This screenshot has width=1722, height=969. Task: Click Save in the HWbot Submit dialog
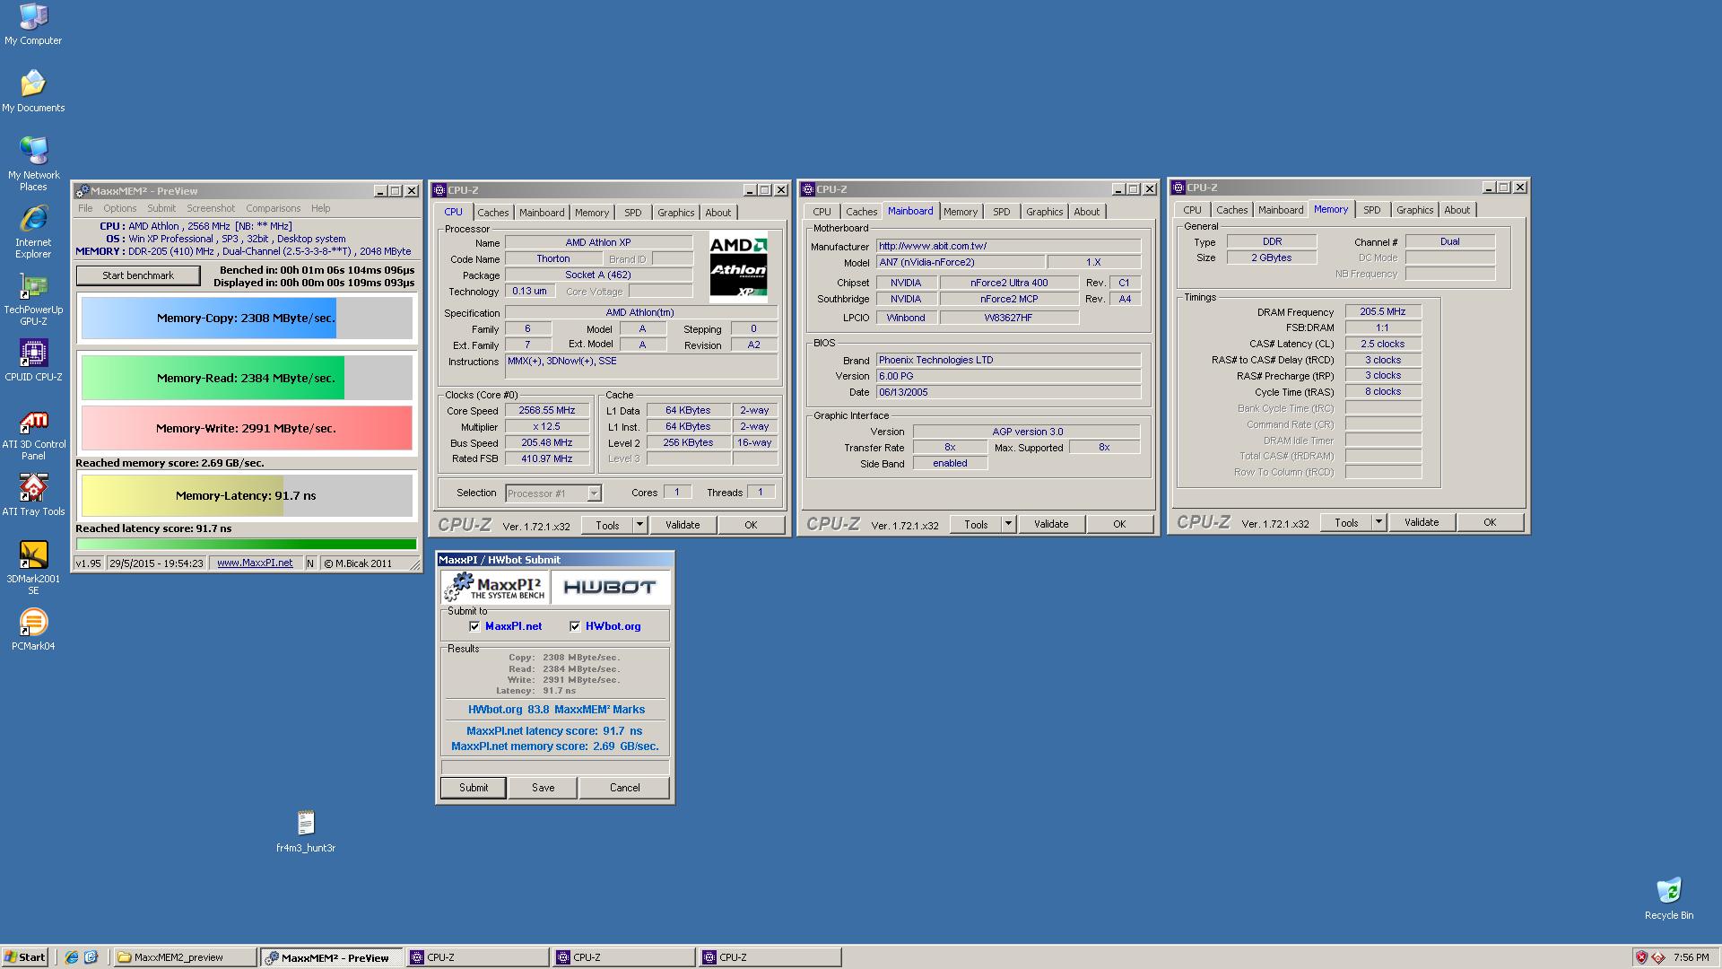pyautogui.click(x=543, y=788)
